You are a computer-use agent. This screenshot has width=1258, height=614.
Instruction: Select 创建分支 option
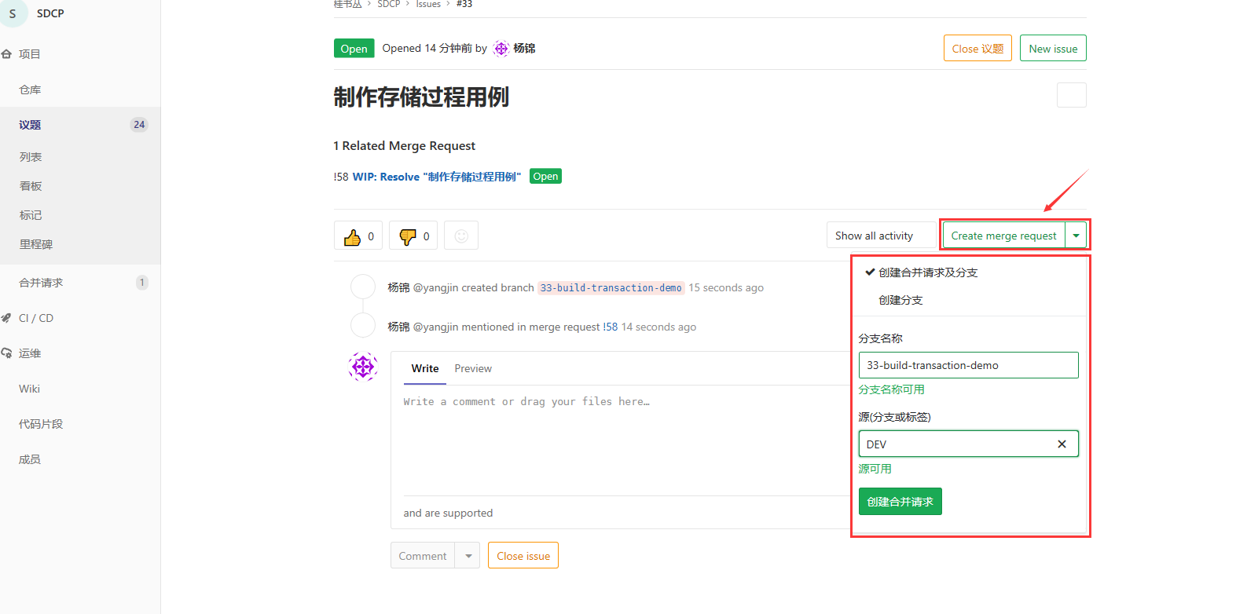click(x=900, y=300)
